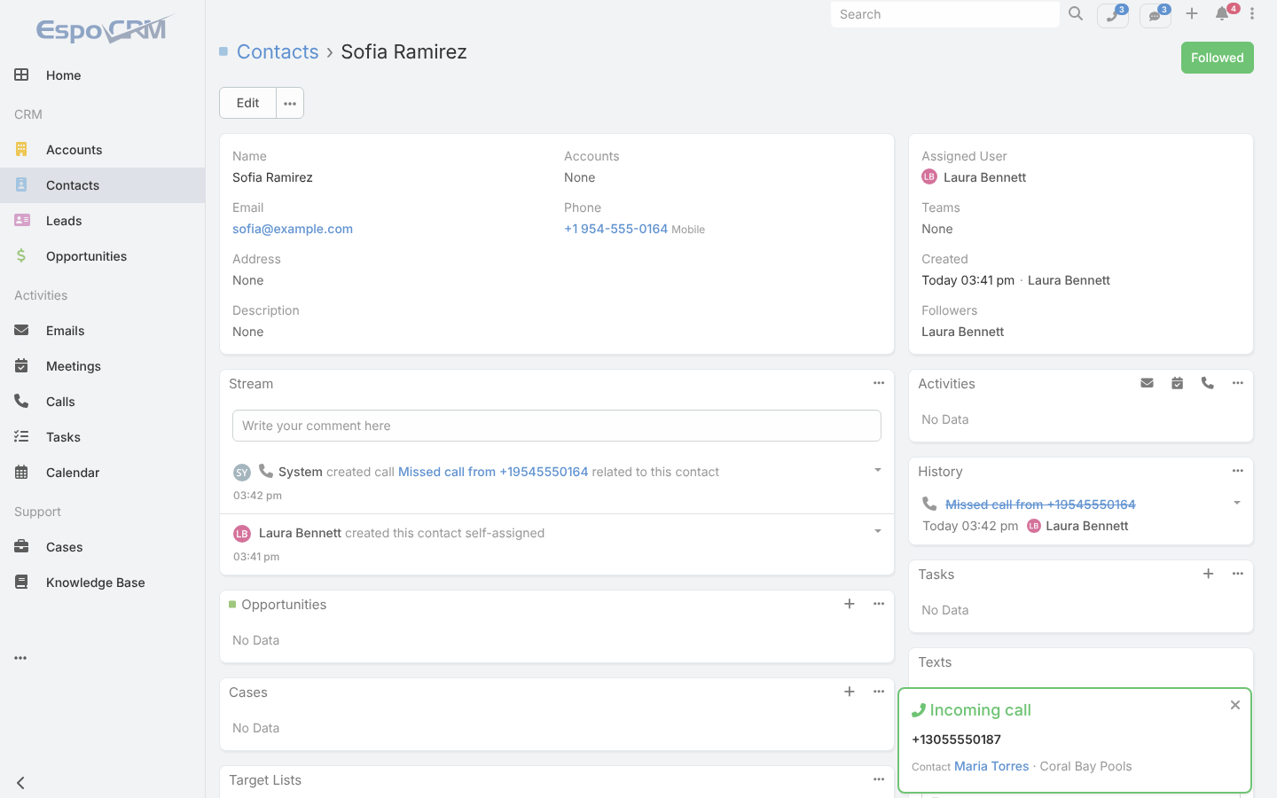Expand the System created call post menu
Viewport: 1277px width, 798px height.
878,470
